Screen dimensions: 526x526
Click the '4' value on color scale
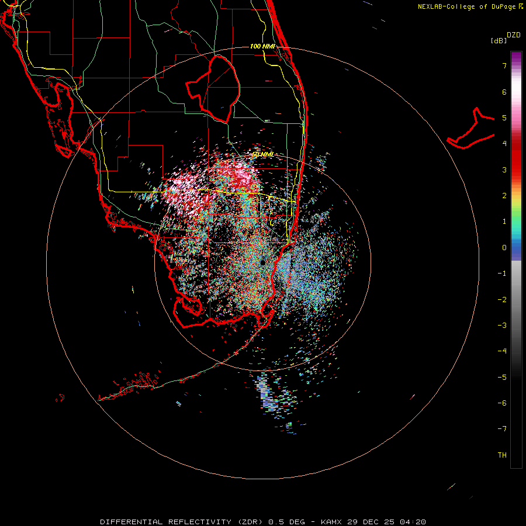(504, 144)
